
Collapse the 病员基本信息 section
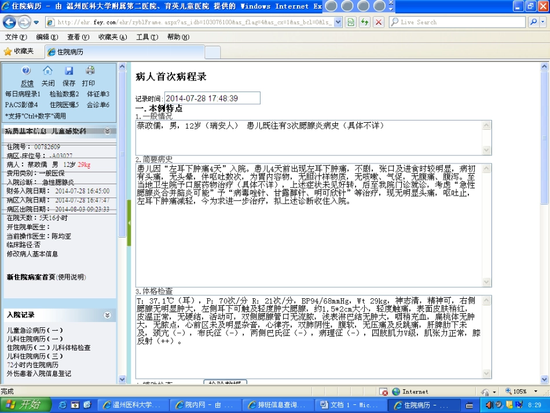[107, 131]
